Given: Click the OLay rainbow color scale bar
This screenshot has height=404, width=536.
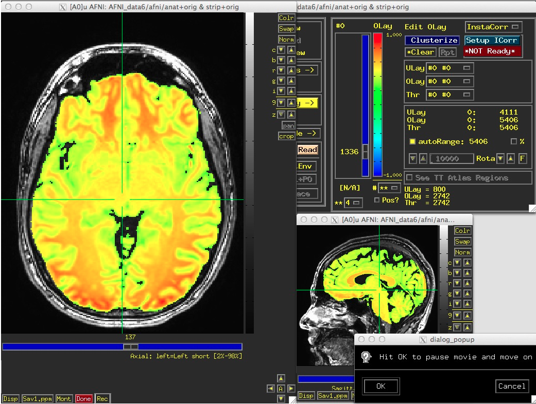Looking at the screenshot, I should [x=377, y=105].
